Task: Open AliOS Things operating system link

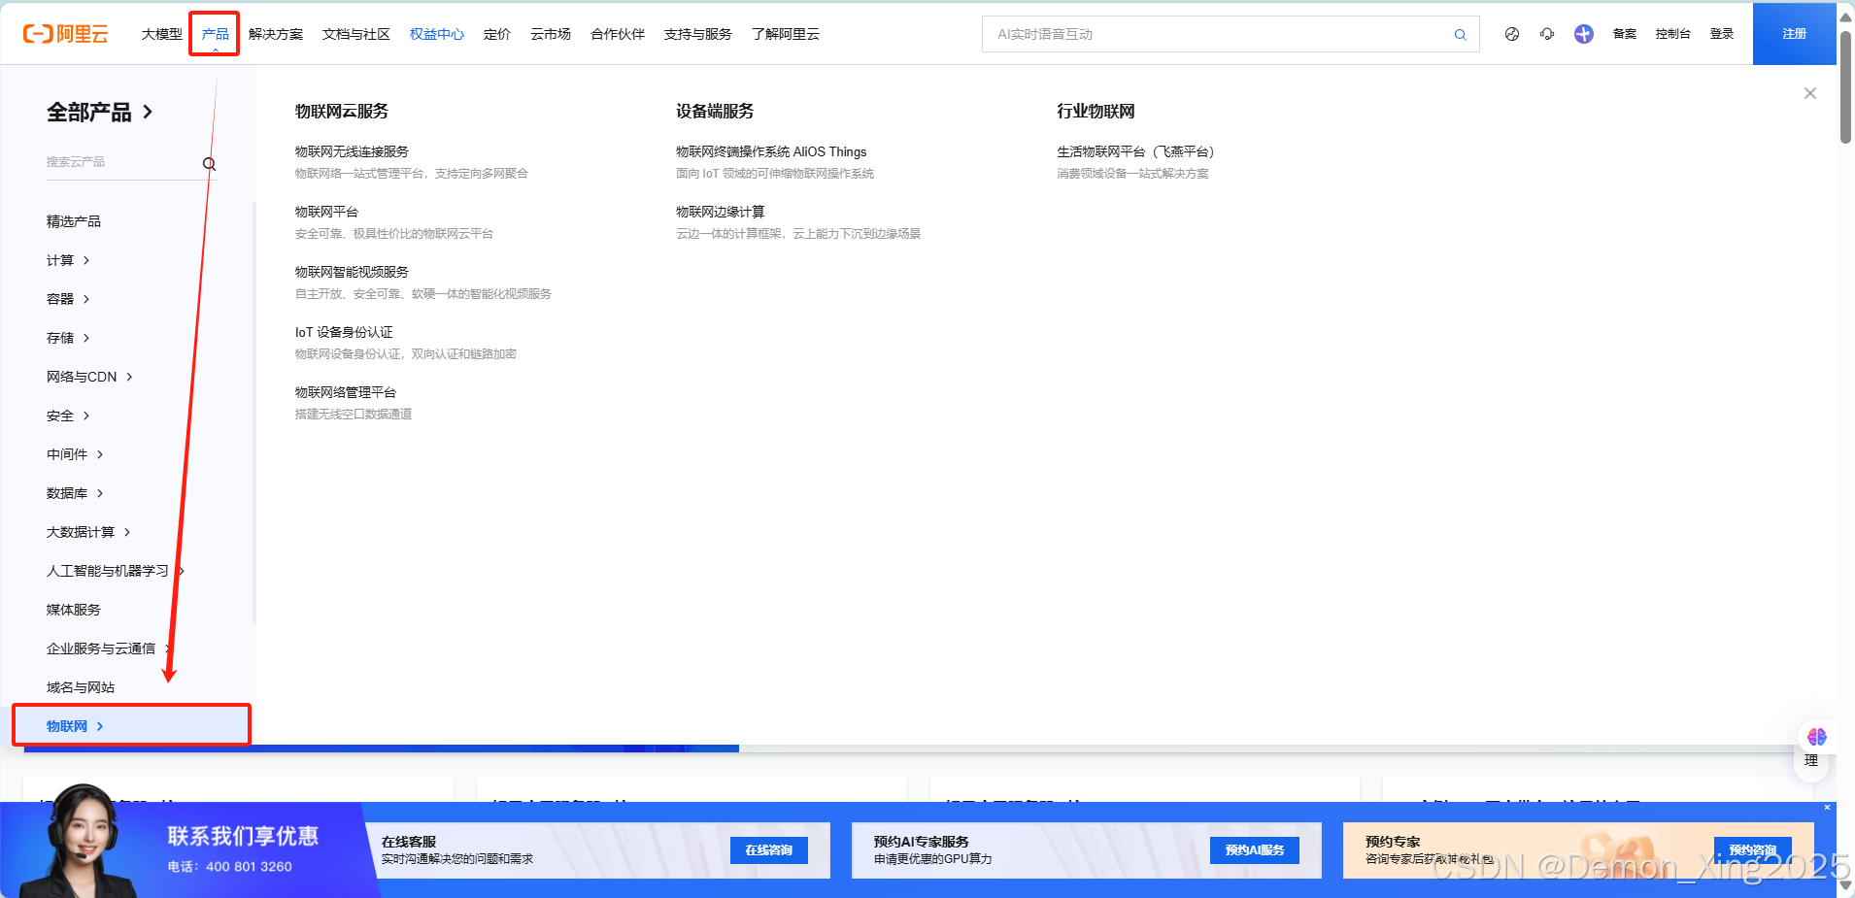Action: [771, 151]
